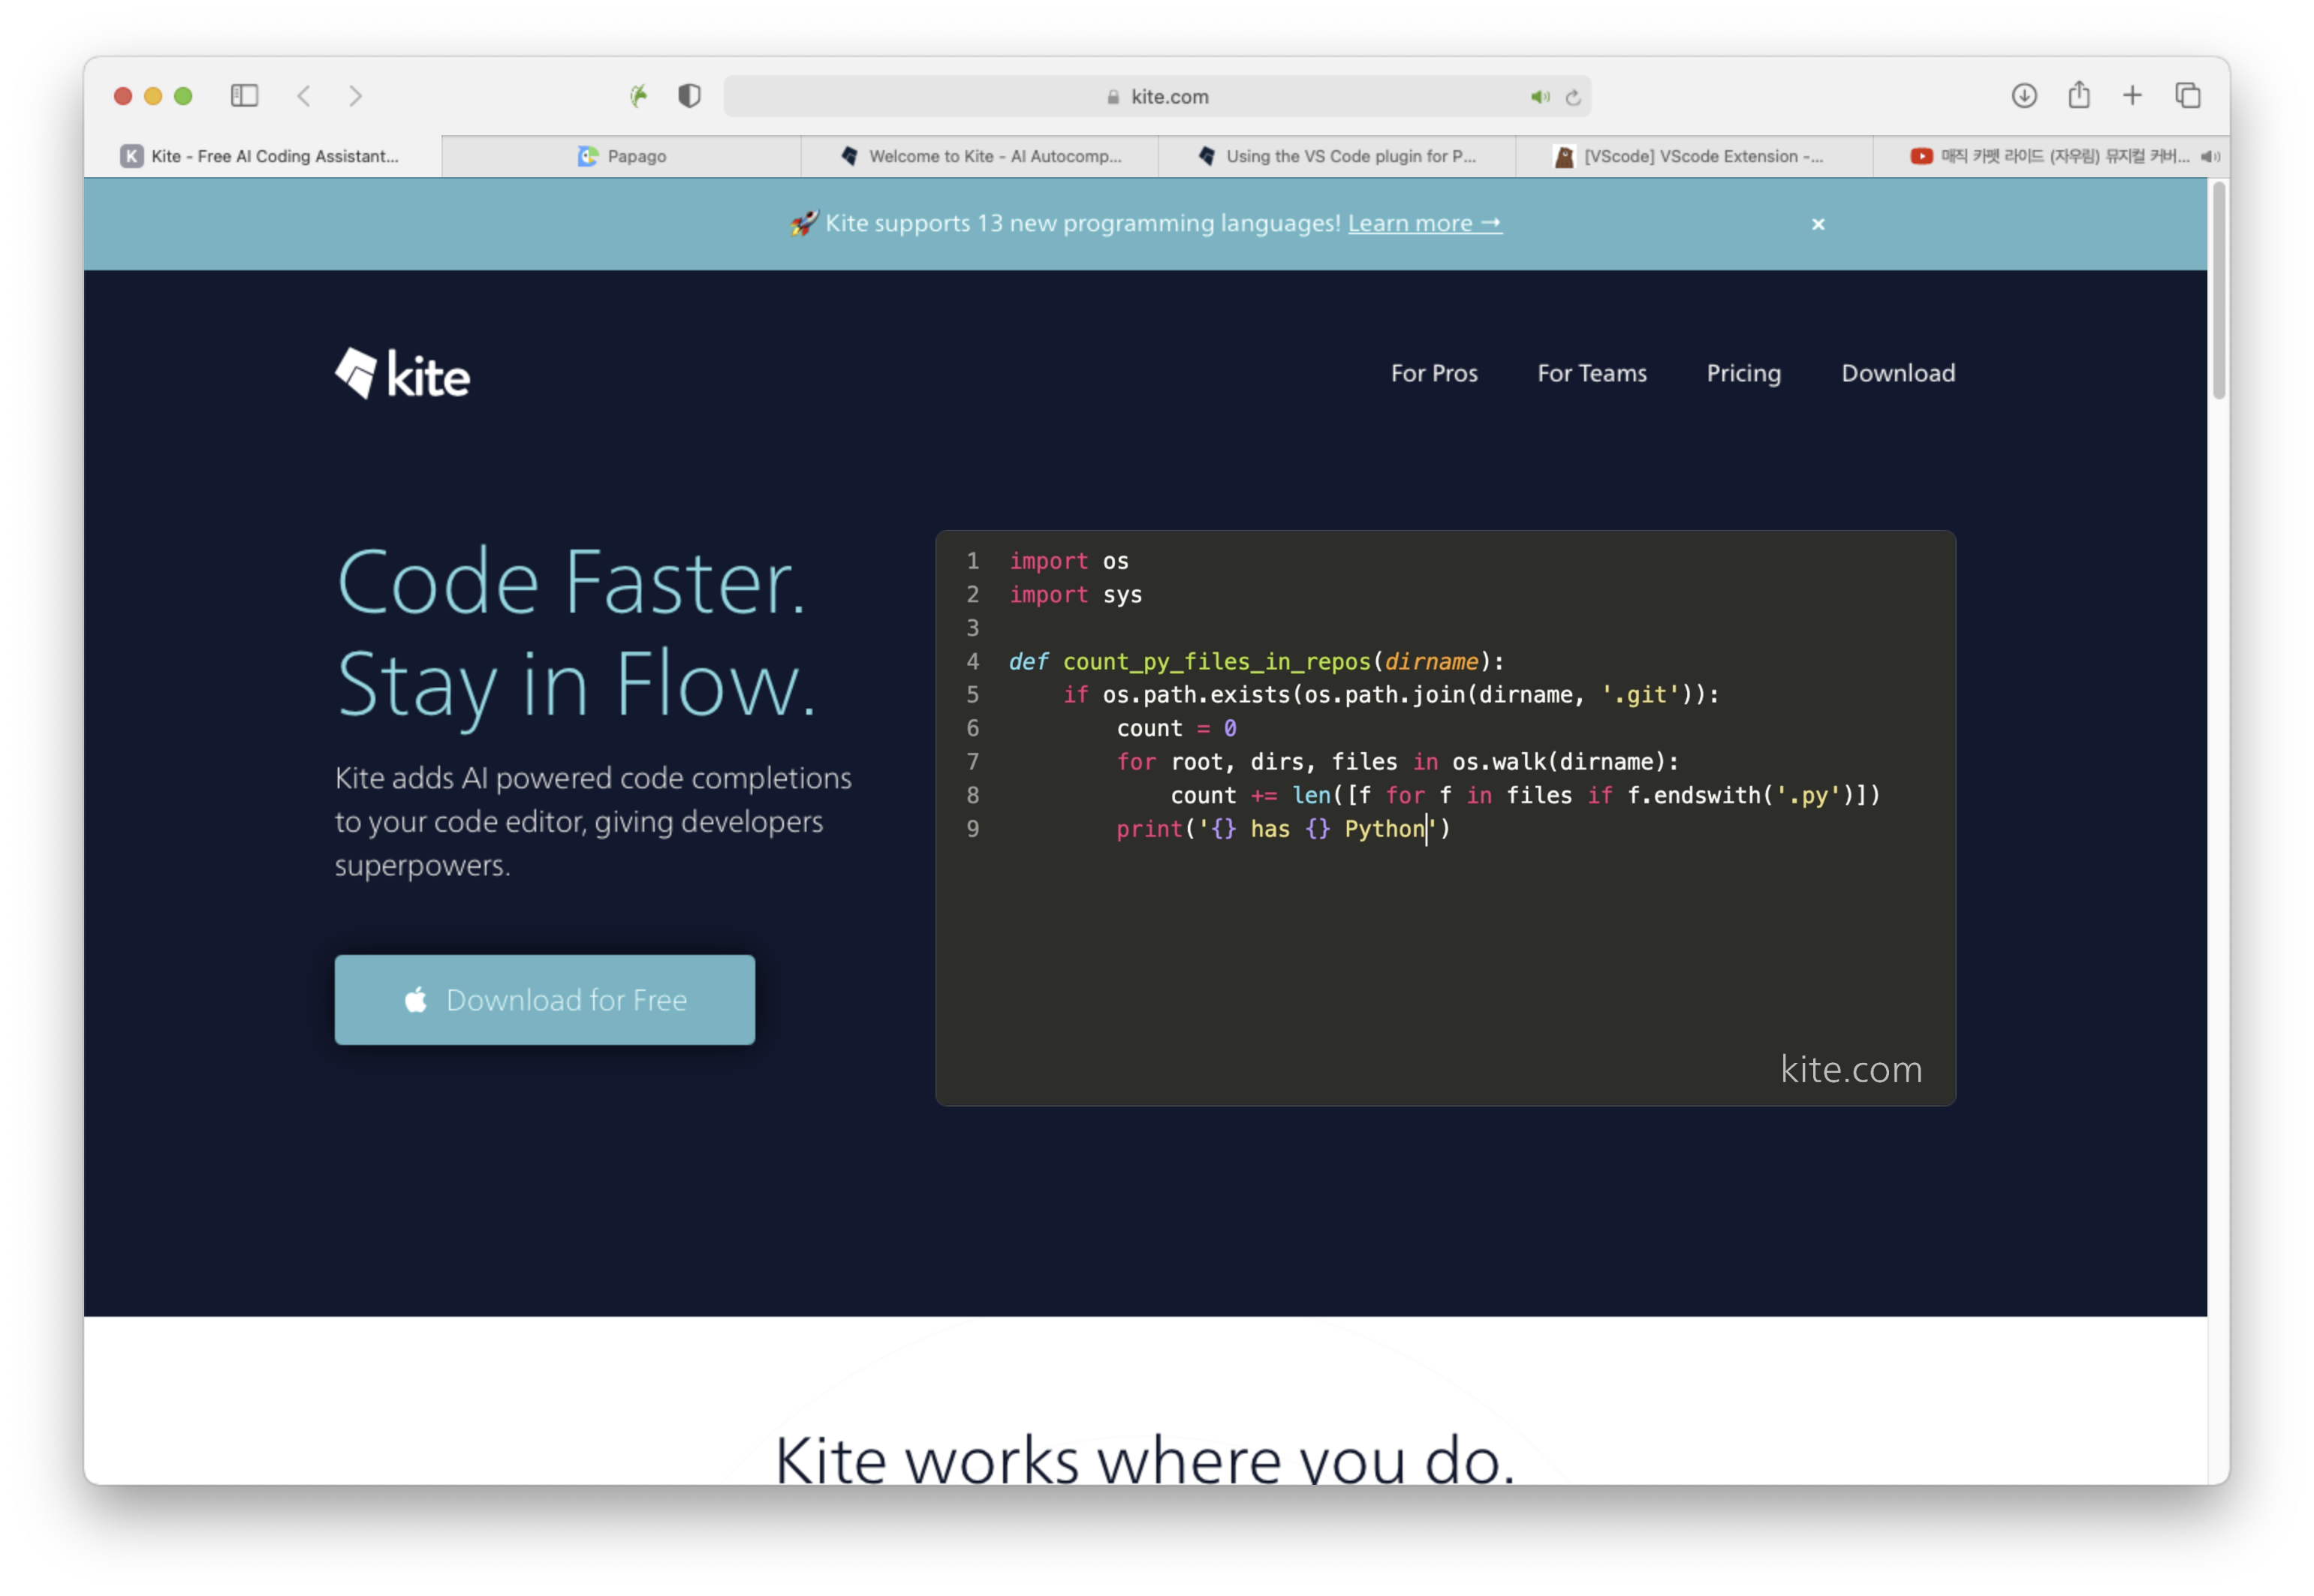Click the Kite logo

(402, 374)
